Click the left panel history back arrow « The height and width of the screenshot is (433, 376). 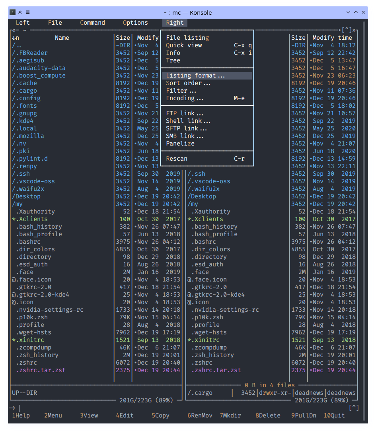(x=14, y=30)
